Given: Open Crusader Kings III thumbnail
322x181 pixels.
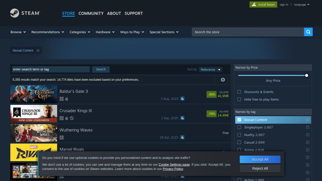Looking at the screenshot, I should (34, 114).
